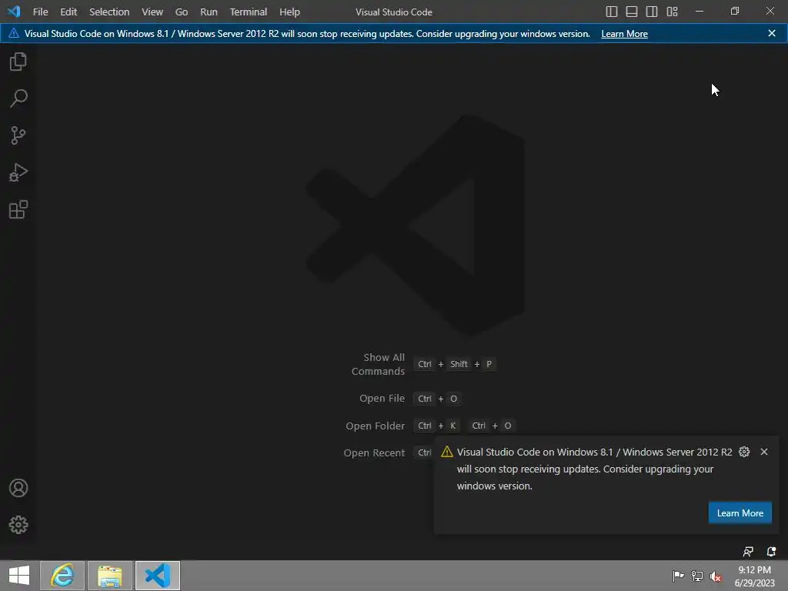788x591 pixels.
Task: Click the Open File label
Action: click(382, 398)
